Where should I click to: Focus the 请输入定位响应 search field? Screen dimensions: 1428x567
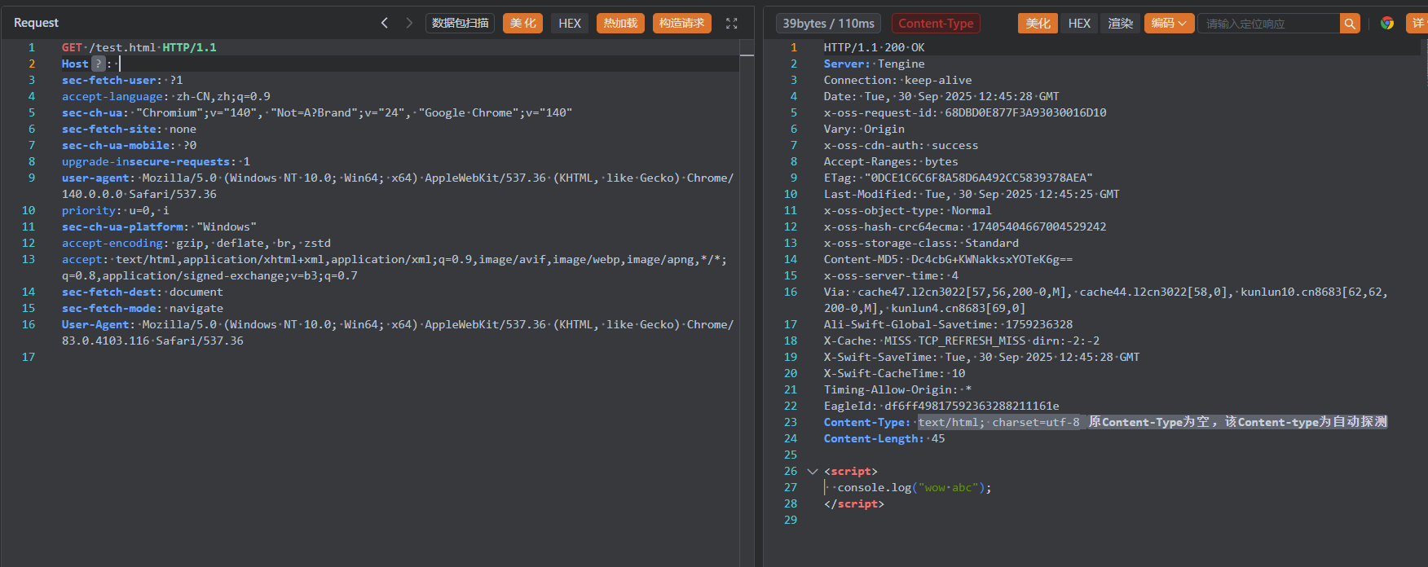tap(1267, 24)
